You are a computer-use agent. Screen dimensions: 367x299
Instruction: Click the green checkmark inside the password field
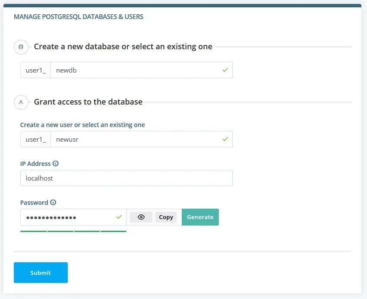pyautogui.click(x=120, y=217)
